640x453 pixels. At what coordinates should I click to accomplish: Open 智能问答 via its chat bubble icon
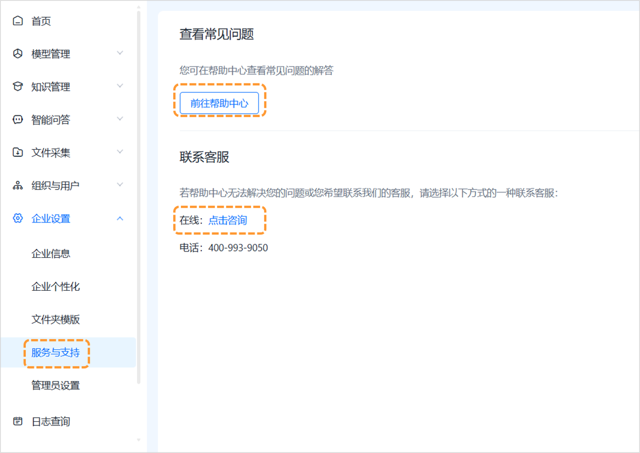coord(17,119)
